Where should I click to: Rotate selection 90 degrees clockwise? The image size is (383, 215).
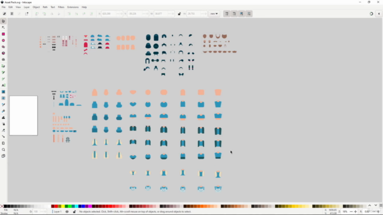(44, 14)
